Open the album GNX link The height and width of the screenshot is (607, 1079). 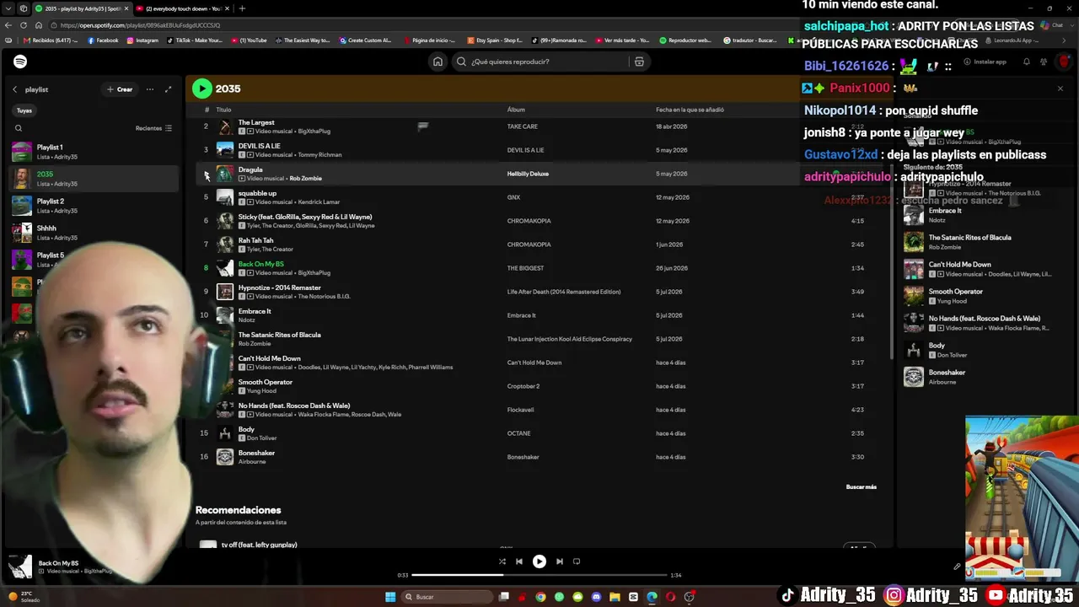513,197
